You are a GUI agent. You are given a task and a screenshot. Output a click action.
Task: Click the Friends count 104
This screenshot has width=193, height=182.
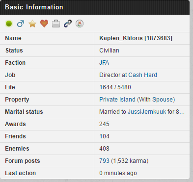104,136
